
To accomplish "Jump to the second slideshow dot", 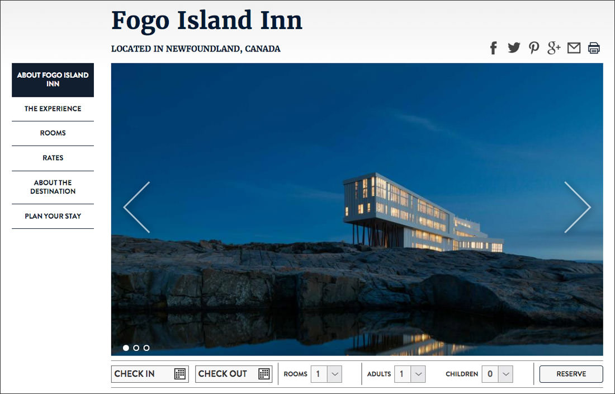I will (x=136, y=348).
